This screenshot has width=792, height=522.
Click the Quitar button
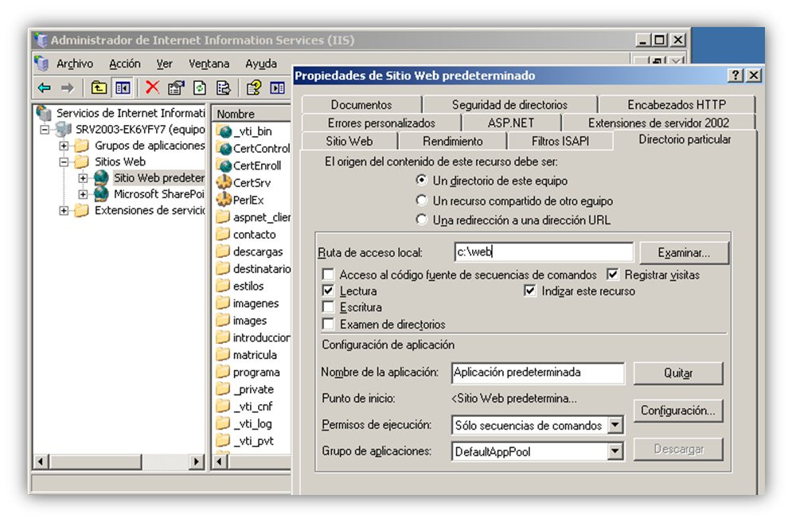(x=678, y=373)
